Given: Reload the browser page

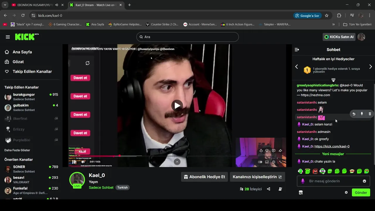Looking at the screenshot, I should coord(23,16).
